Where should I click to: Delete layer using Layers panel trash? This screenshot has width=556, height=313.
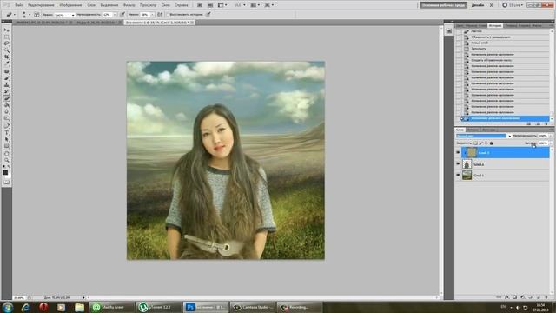pyautogui.click(x=546, y=297)
